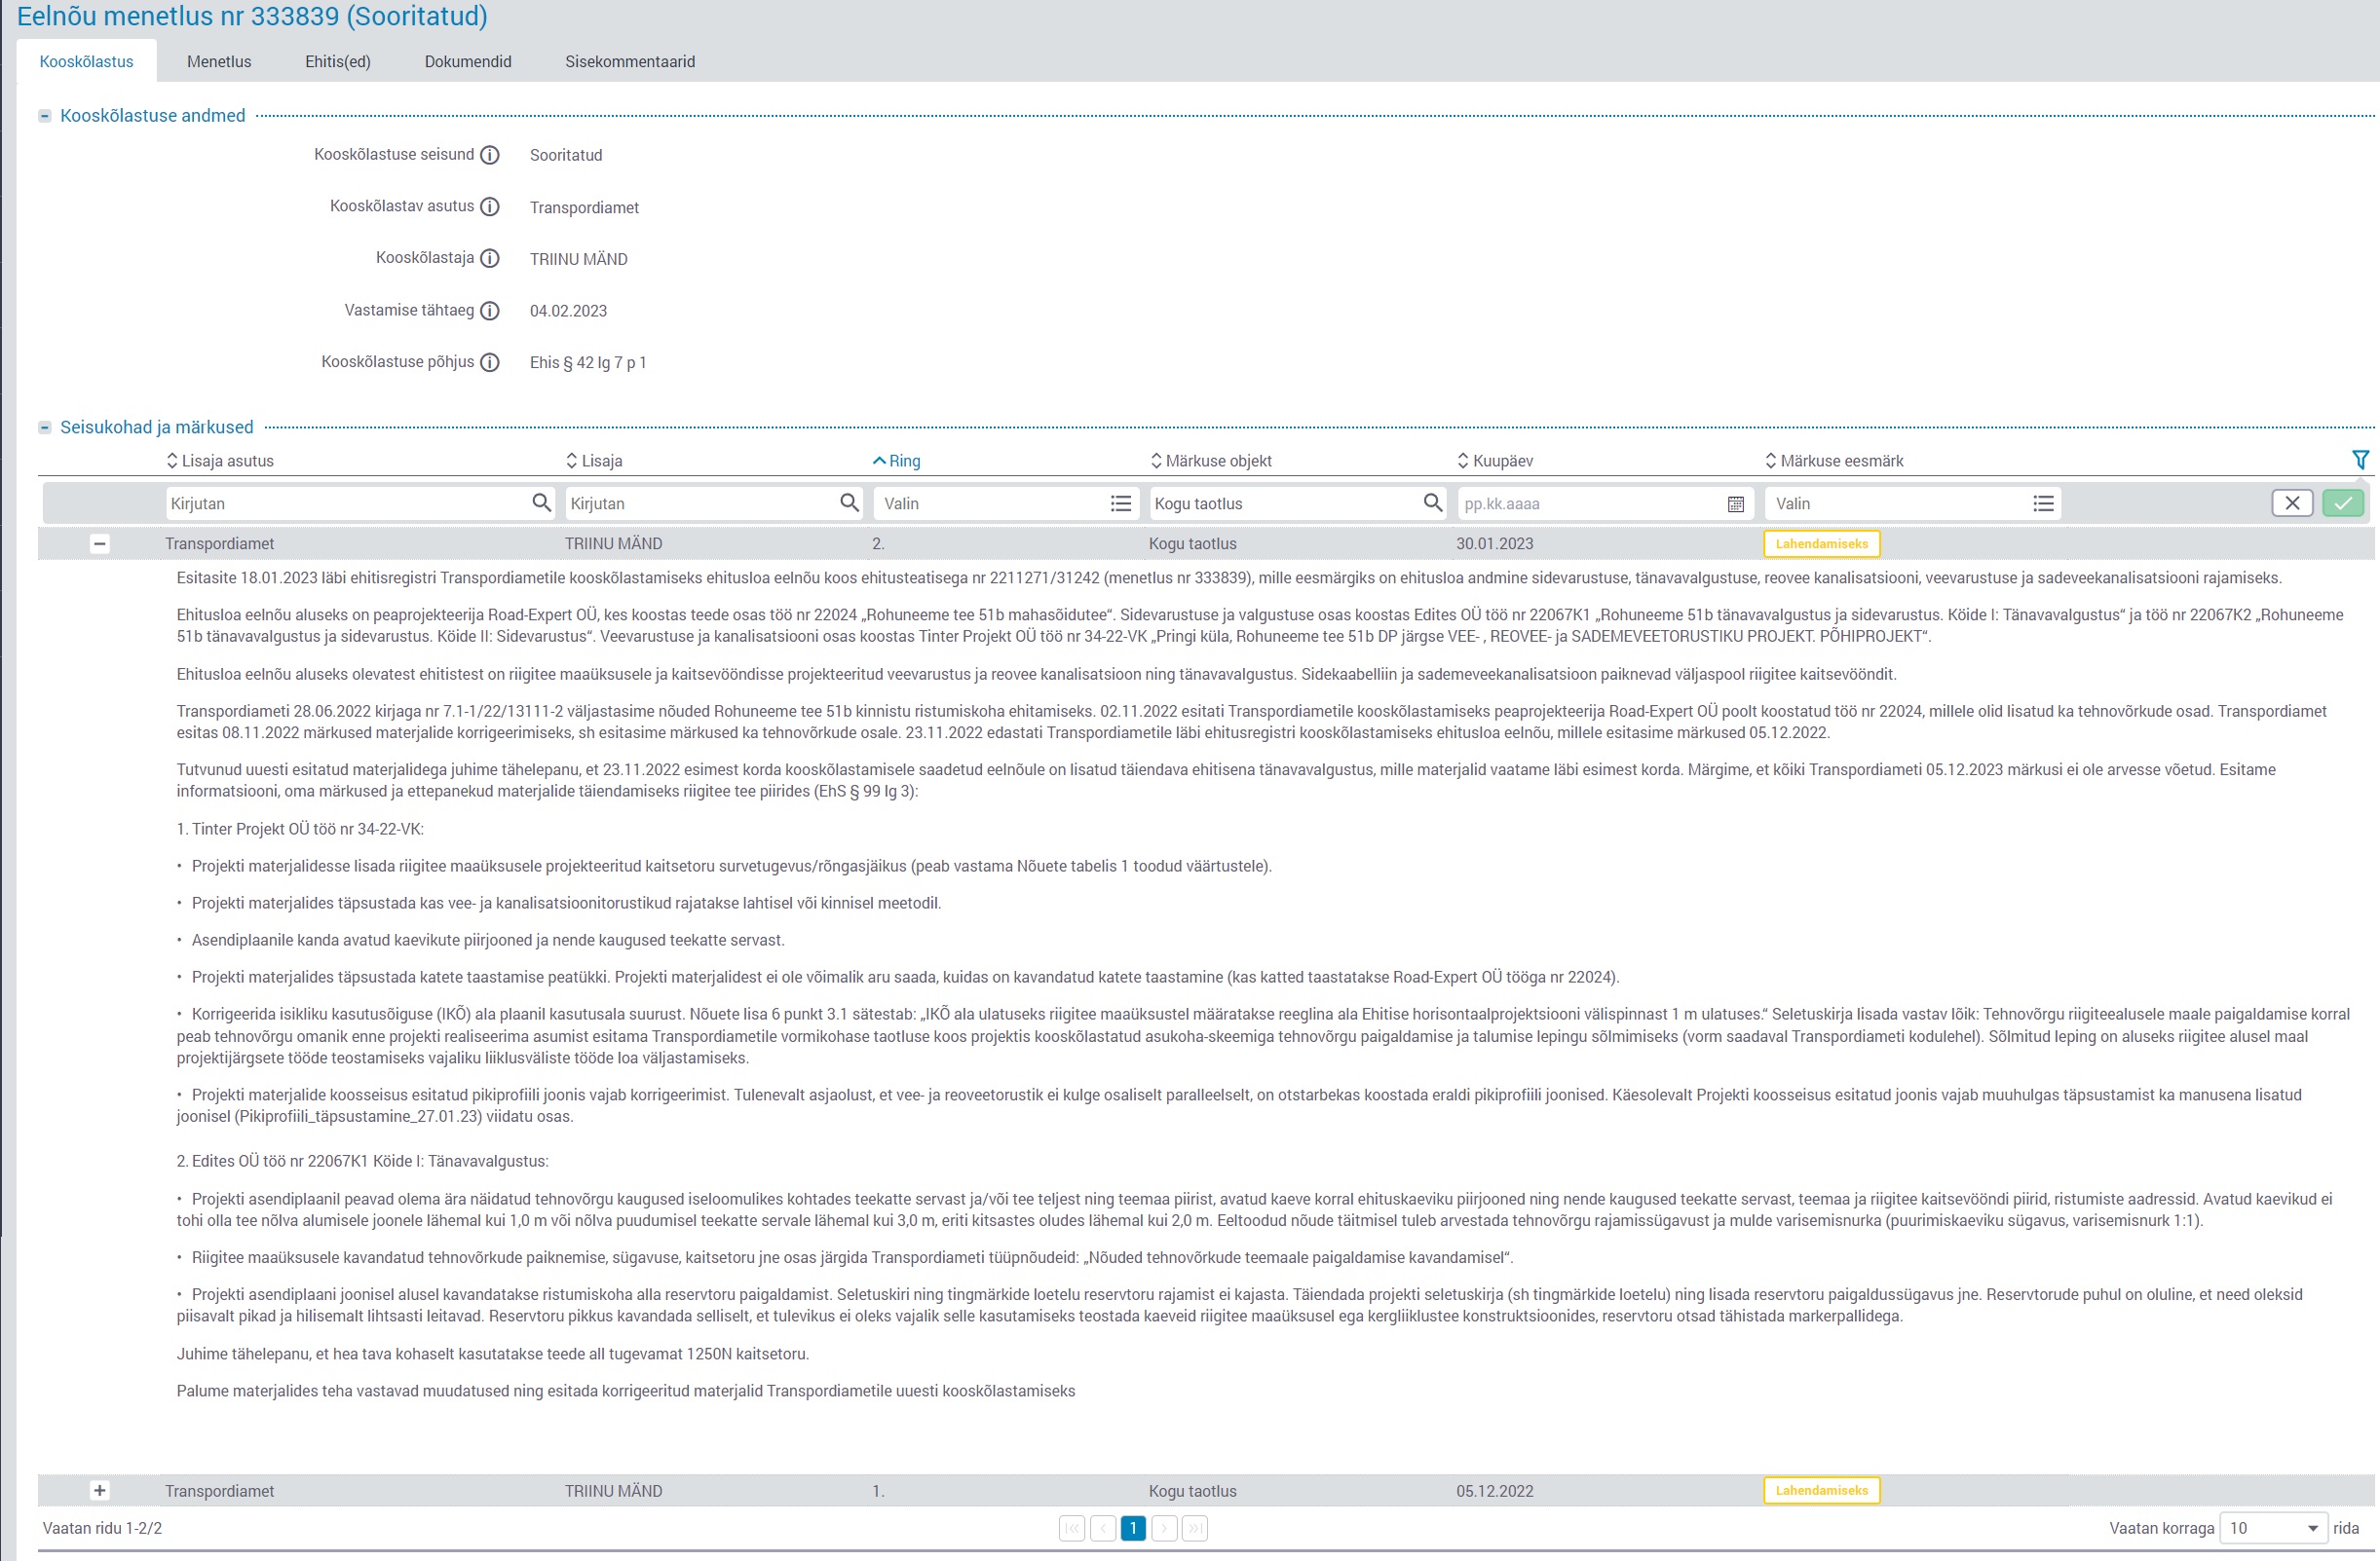Go to first page of results
Viewport: 2380px width, 1561px height.
(1072, 1529)
